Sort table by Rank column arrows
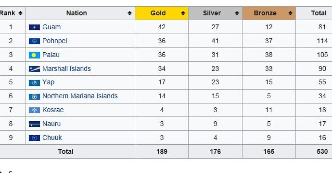Image resolution: width=332 pixels, height=173 pixels. point(20,13)
